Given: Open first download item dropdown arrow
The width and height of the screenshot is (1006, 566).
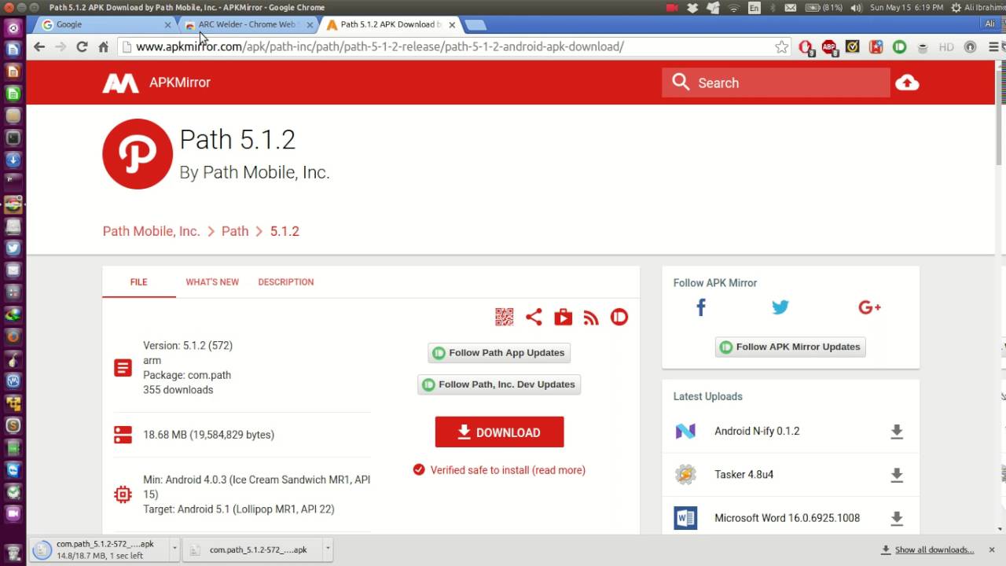Looking at the screenshot, I should [x=175, y=549].
